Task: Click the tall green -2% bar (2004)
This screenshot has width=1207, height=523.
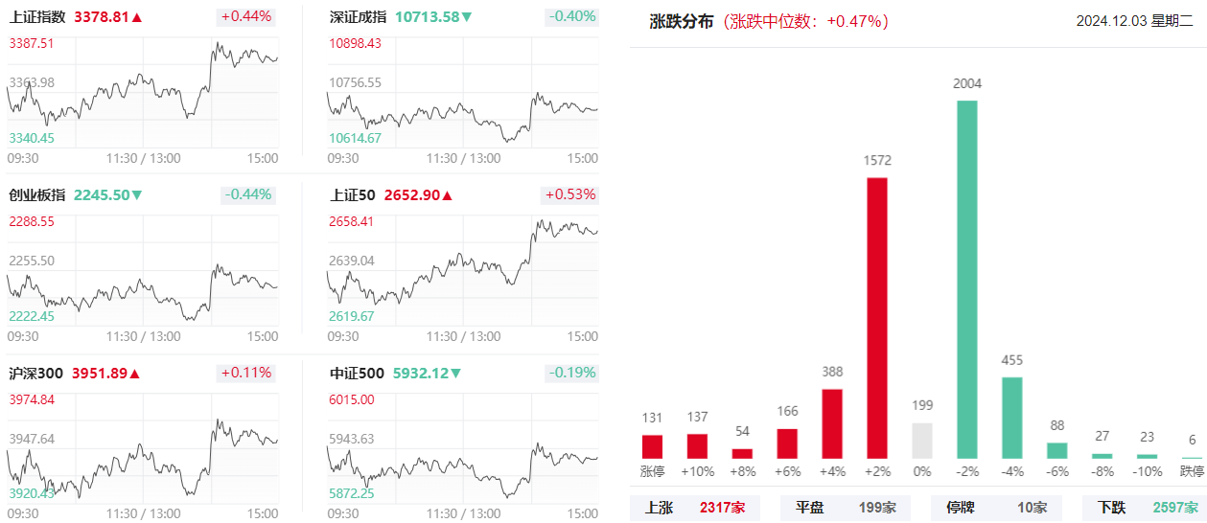Action: tap(967, 280)
